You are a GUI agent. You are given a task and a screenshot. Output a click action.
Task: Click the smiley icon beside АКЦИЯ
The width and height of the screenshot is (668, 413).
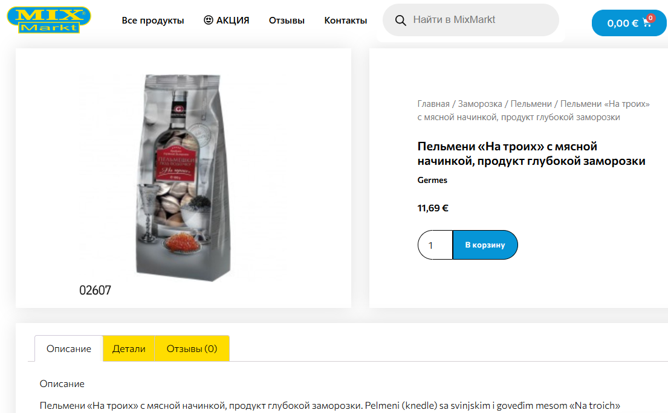point(209,20)
